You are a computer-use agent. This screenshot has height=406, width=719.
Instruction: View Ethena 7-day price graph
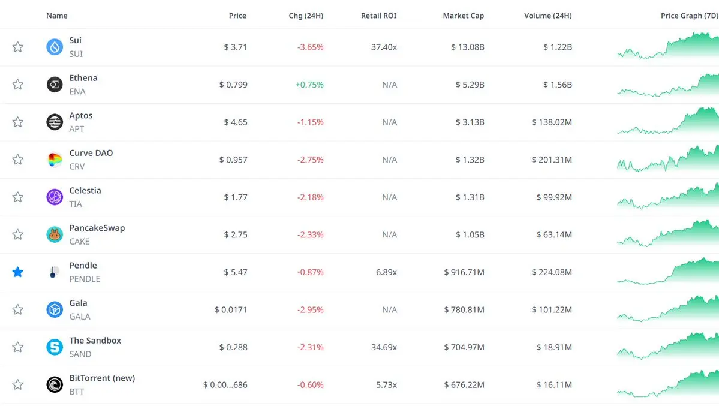[668, 85]
